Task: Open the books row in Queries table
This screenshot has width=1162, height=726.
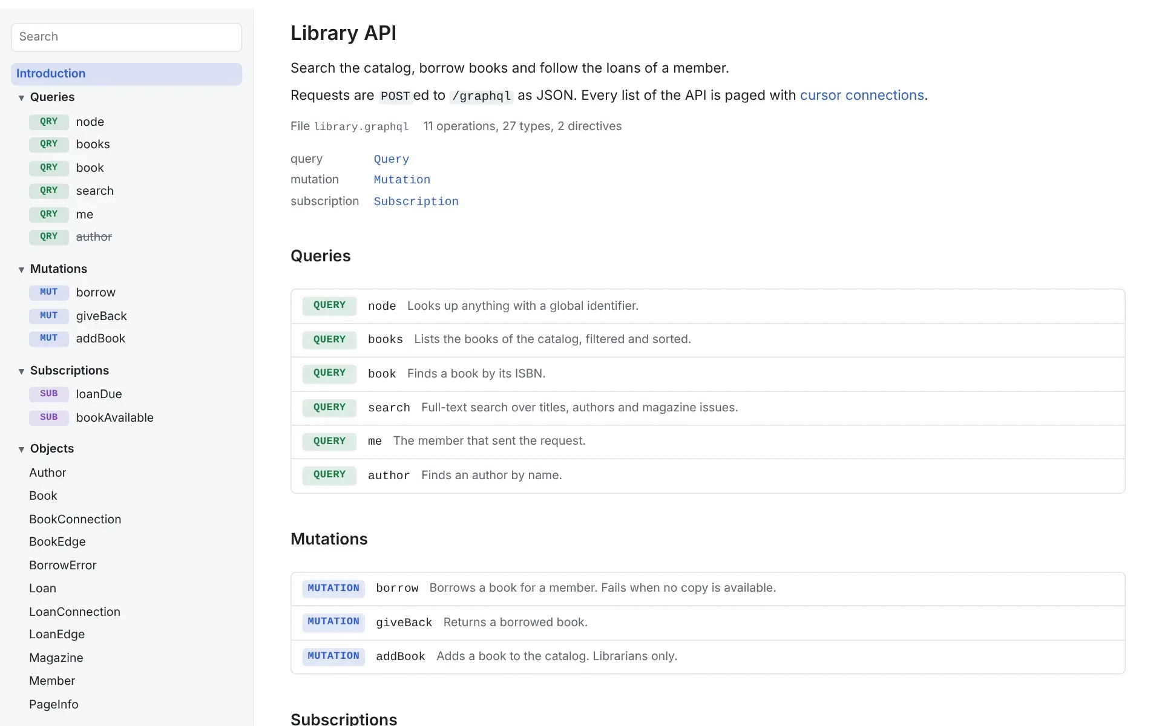Action: click(x=708, y=340)
